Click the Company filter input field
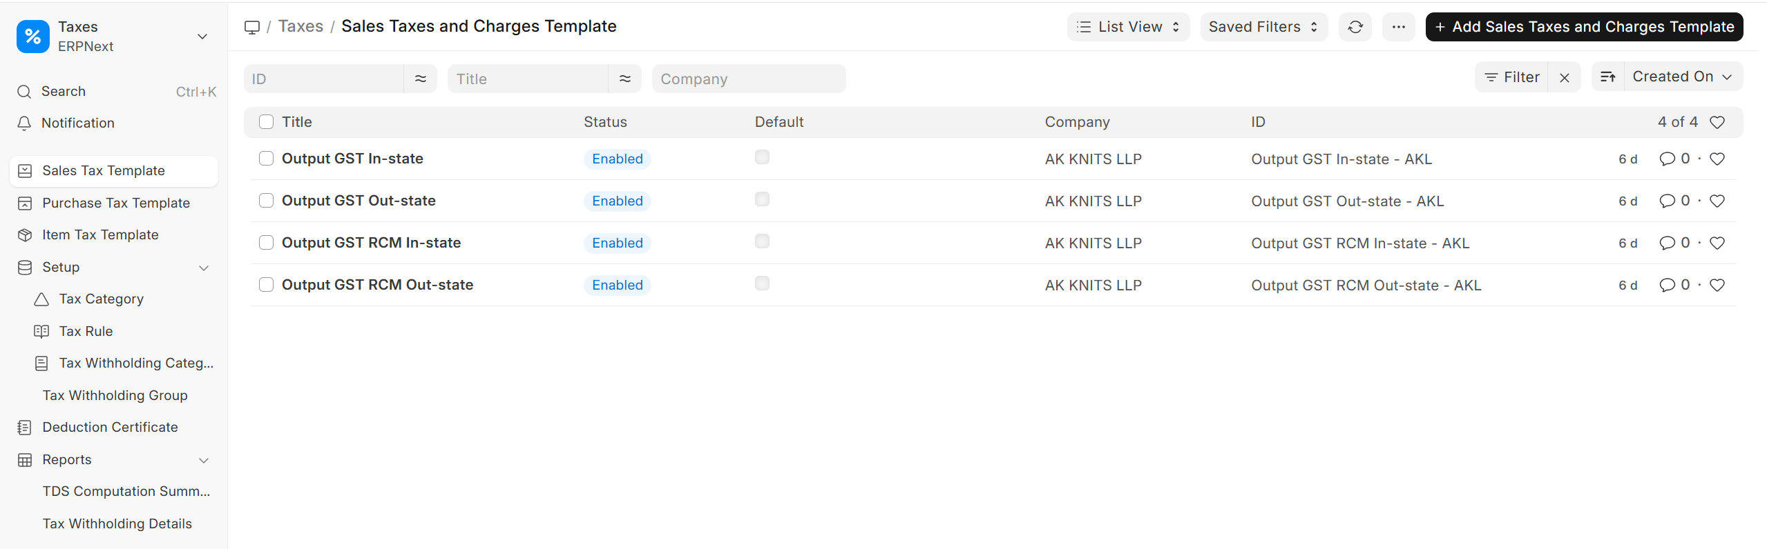1767x549 pixels. (748, 79)
